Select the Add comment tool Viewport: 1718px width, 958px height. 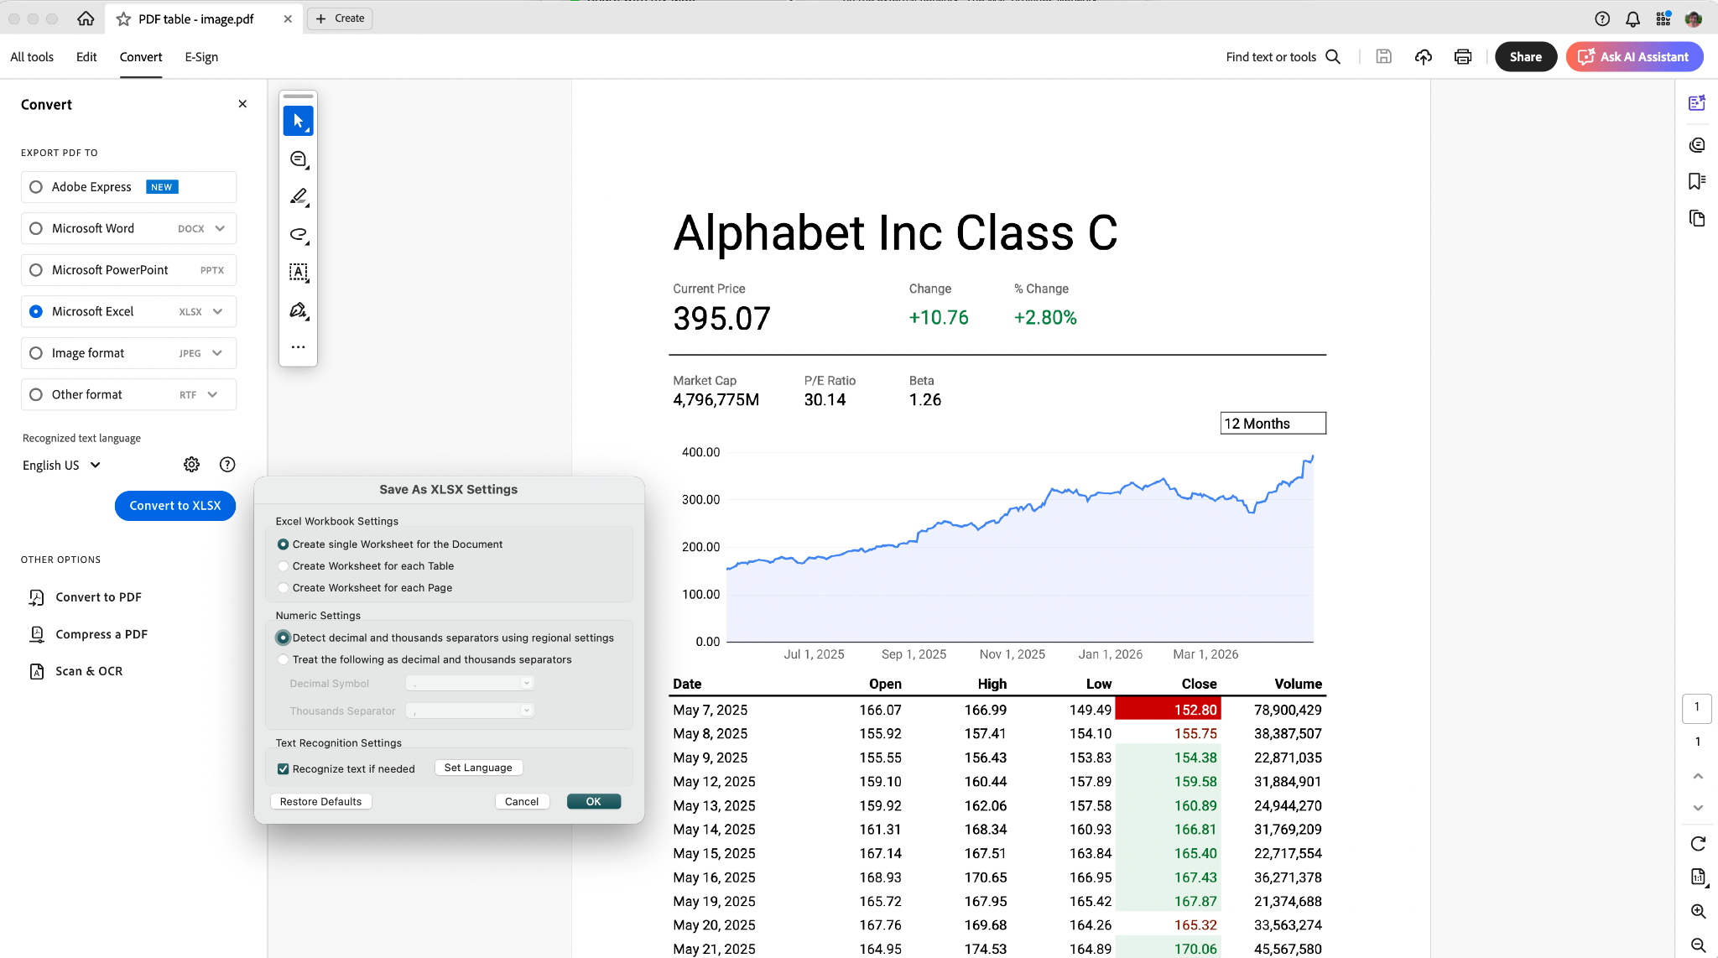pyautogui.click(x=298, y=159)
